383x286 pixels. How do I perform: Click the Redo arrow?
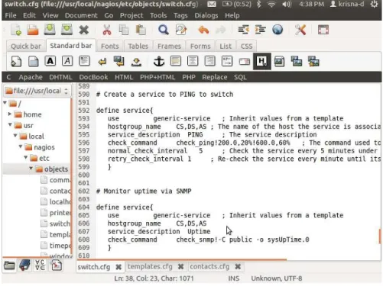pyautogui.click(x=221, y=30)
